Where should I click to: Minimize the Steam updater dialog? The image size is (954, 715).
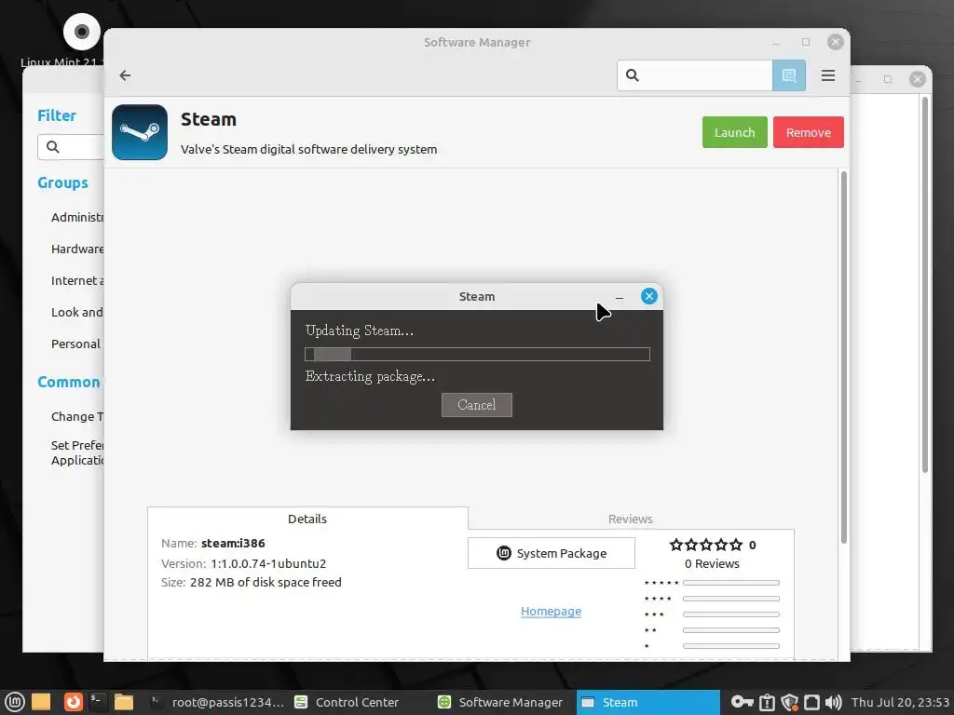620,297
